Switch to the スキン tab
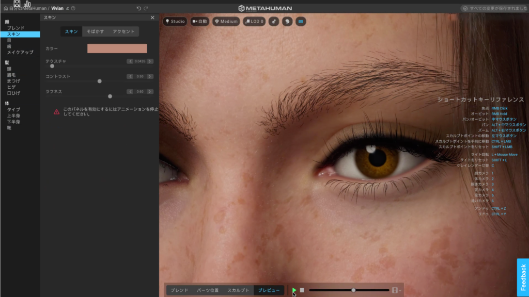This screenshot has height=297, width=529. pos(71,31)
